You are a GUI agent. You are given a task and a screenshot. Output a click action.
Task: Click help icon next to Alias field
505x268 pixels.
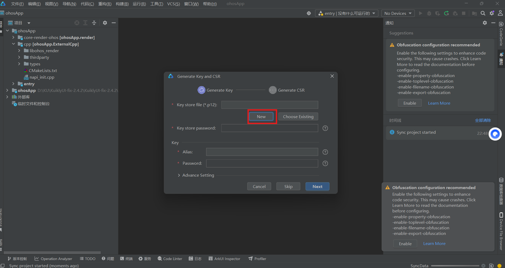(x=325, y=152)
